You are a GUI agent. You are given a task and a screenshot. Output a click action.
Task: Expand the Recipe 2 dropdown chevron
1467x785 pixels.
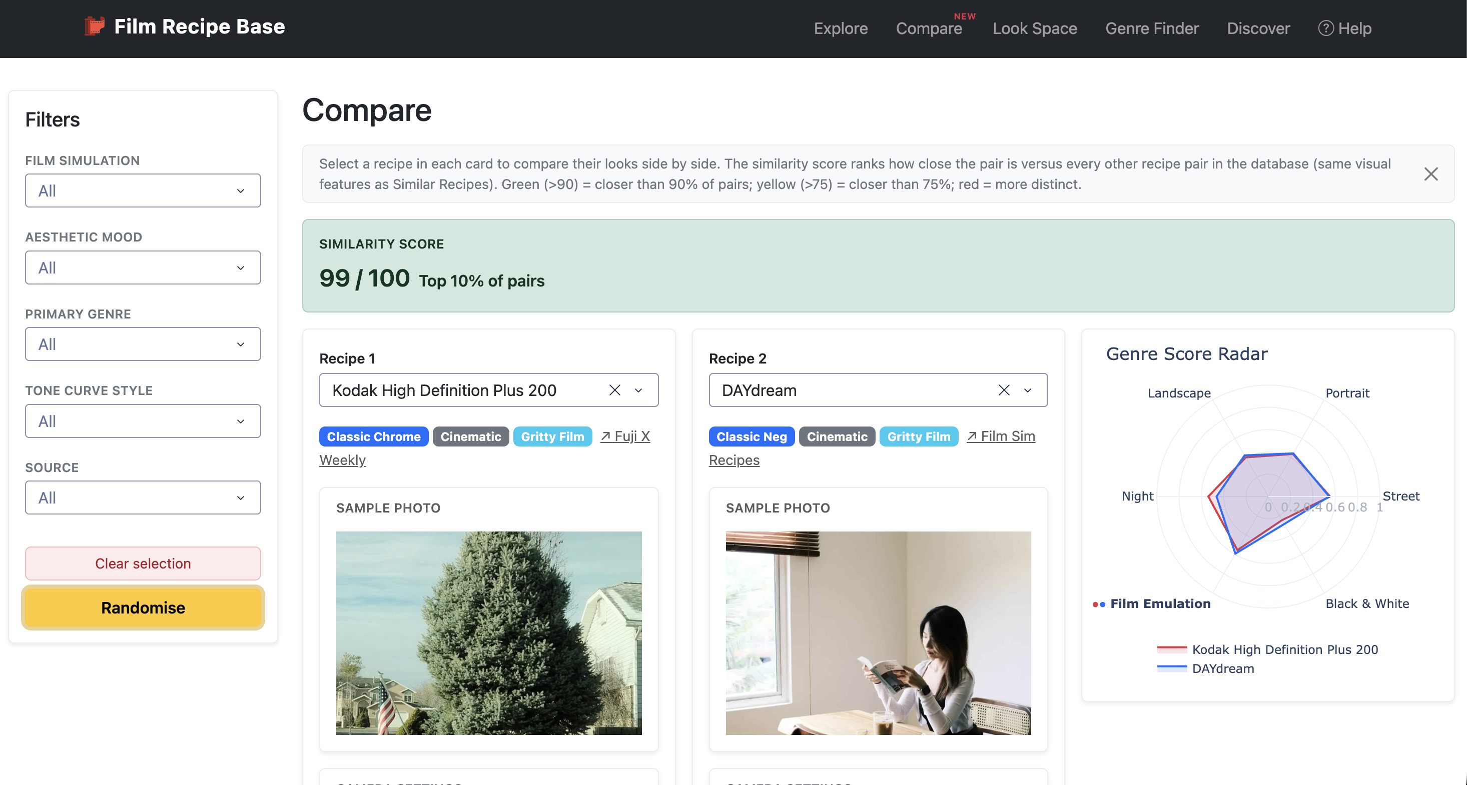(x=1027, y=390)
